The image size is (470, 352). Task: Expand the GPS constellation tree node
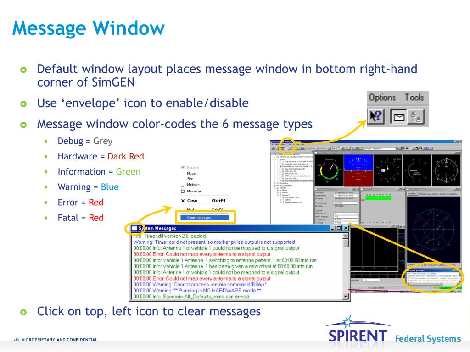pyautogui.click(x=274, y=186)
